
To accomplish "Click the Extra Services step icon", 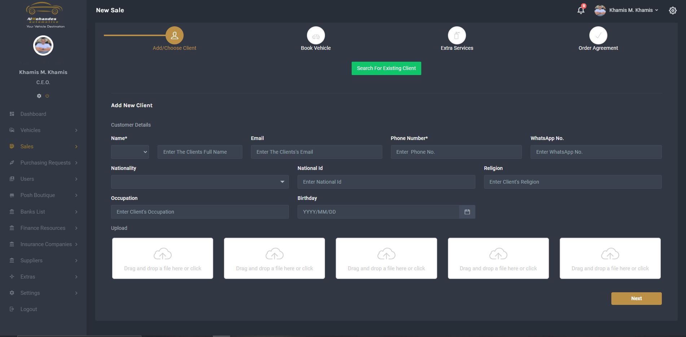I will pyautogui.click(x=457, y=35).
